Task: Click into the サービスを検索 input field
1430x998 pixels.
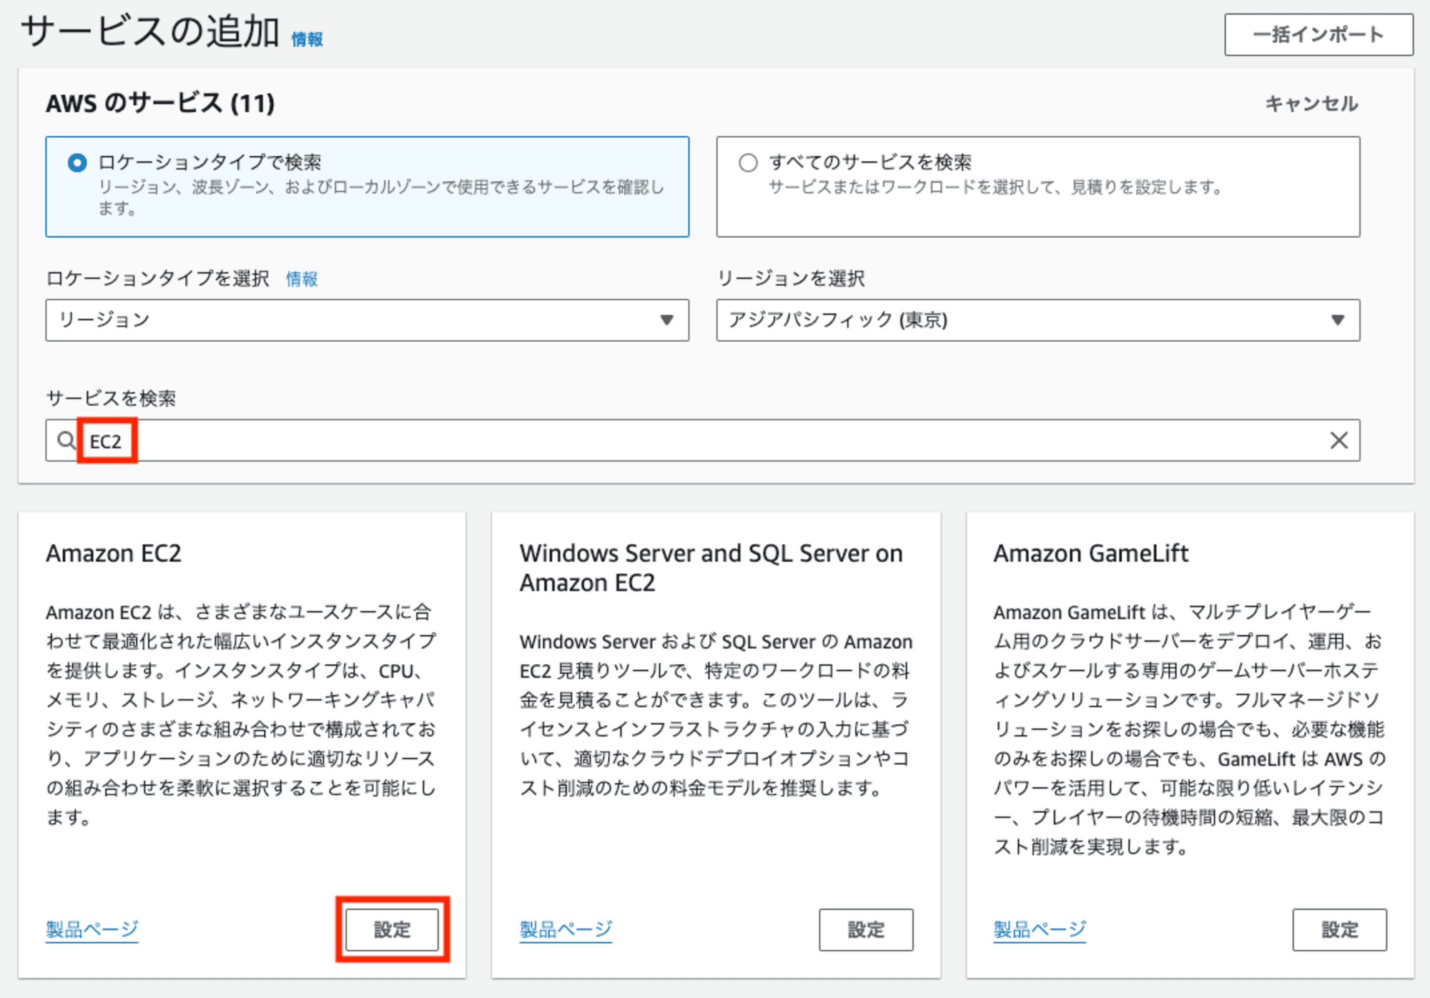Action: (703, 440)
